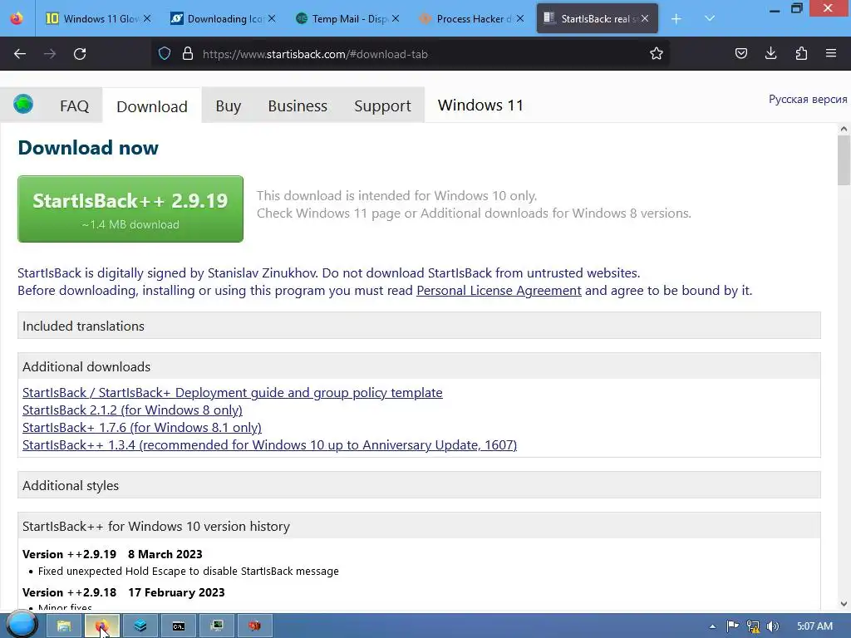Collapse the Additional downloads section

coord(419,366)
